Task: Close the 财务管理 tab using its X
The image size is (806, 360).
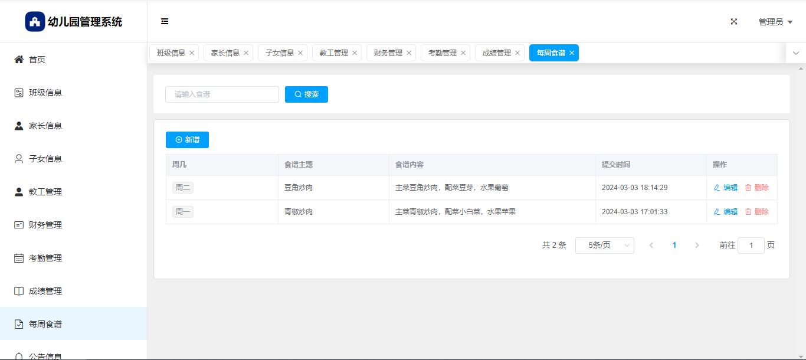Action: (409, 53)
